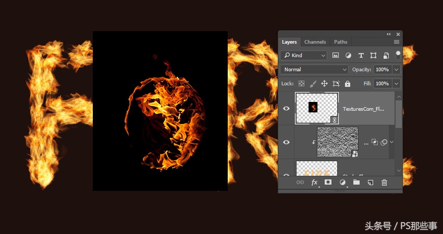Filter for shape layers icon
Viewport: 443px width, 234px height.
pyautogui.click(x=374, y=56)
